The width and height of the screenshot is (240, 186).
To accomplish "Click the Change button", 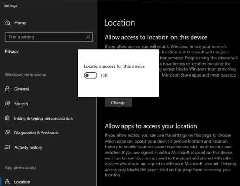I will [119, 103].
